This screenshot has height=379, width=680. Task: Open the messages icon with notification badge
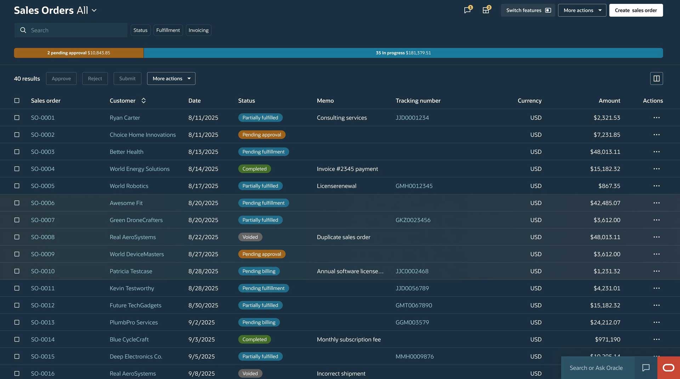(x=467, y=10)
